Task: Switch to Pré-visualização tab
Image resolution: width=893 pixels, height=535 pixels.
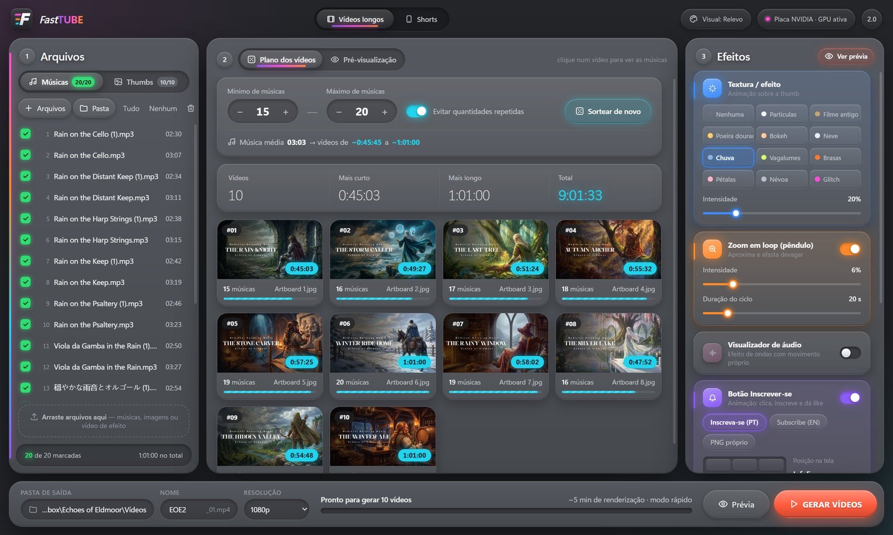Action: (364, 60)
